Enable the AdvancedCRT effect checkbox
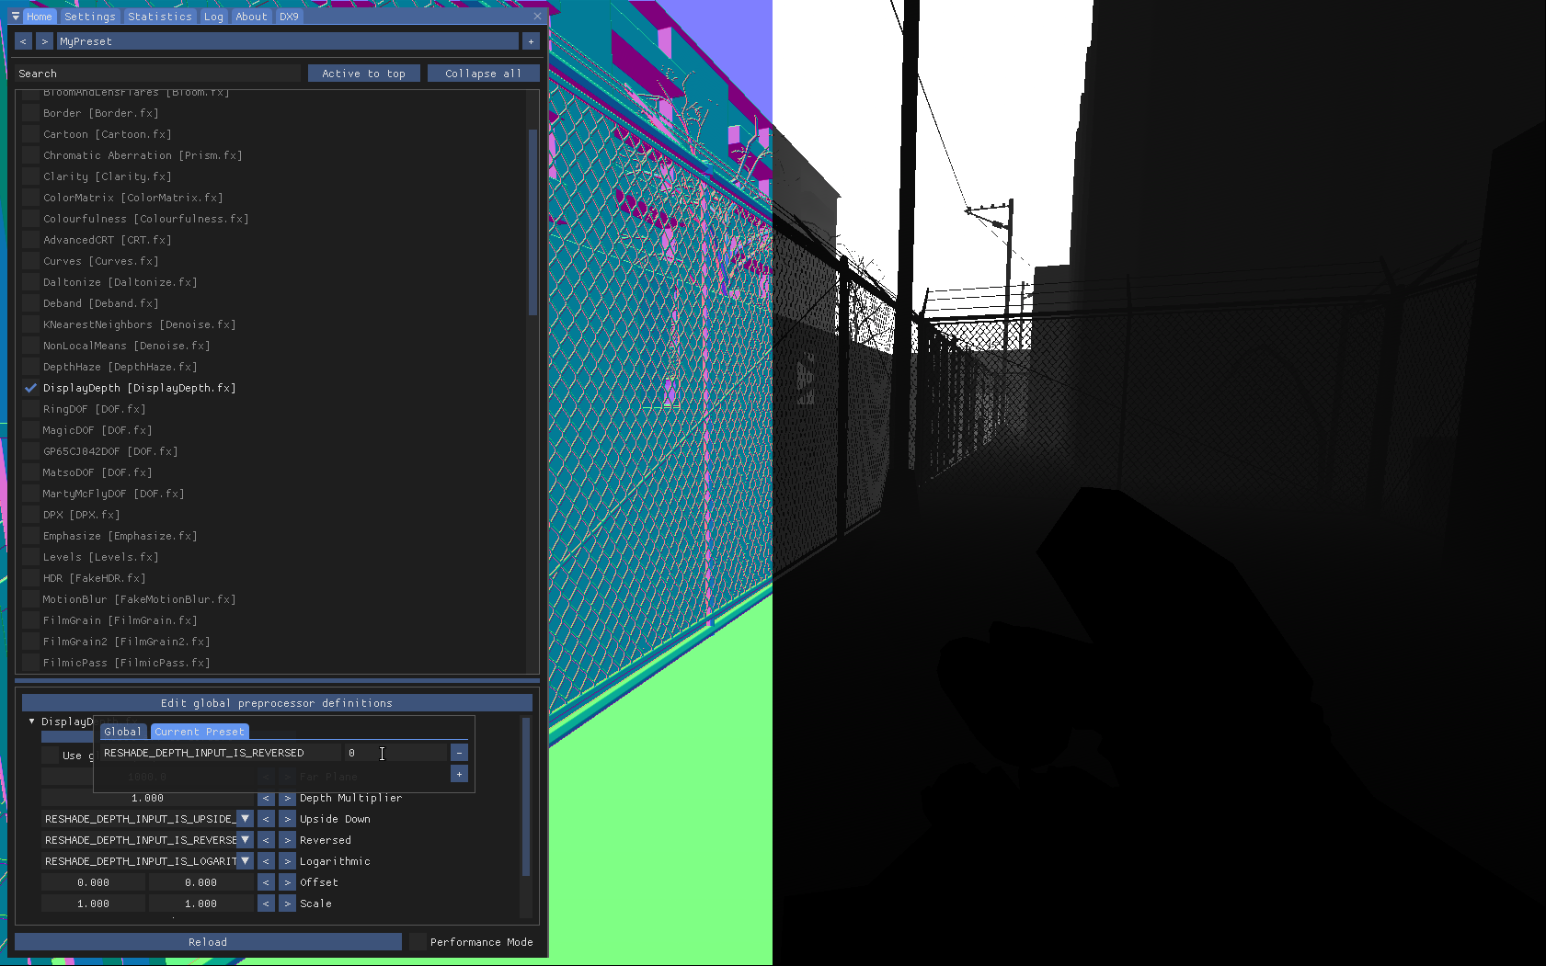 30,240
